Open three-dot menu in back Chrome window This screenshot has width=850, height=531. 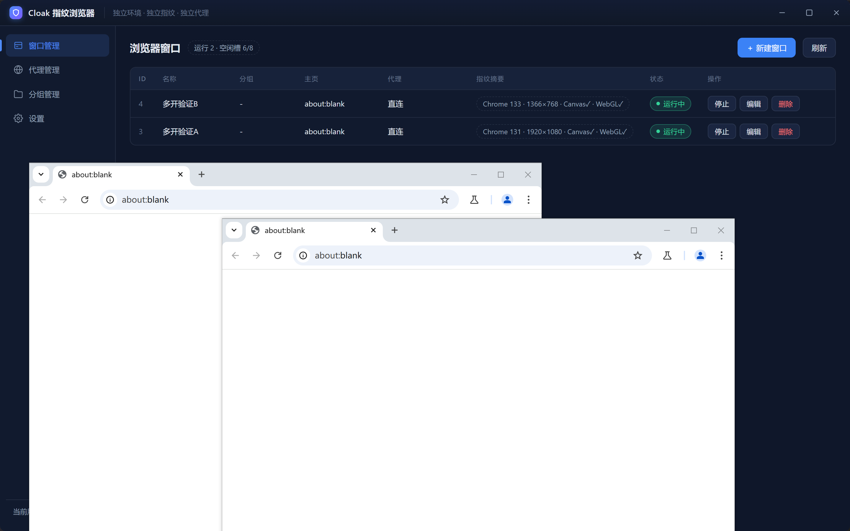click(x=528, y=200)
